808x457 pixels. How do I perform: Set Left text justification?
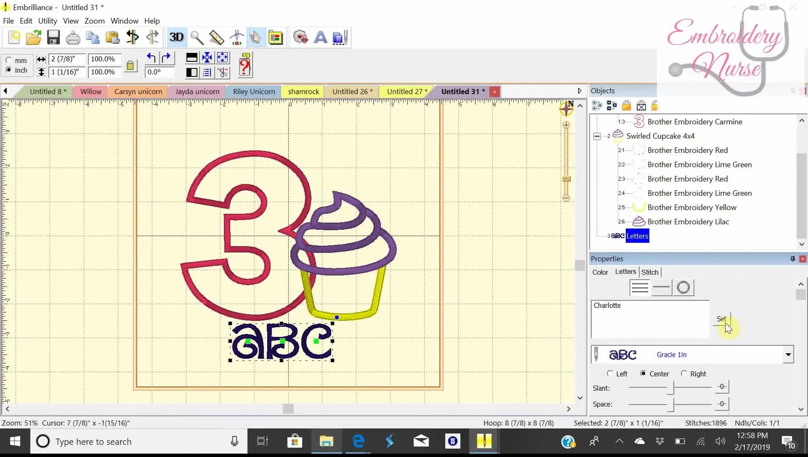pyautogui.click(x=610, y=373)
